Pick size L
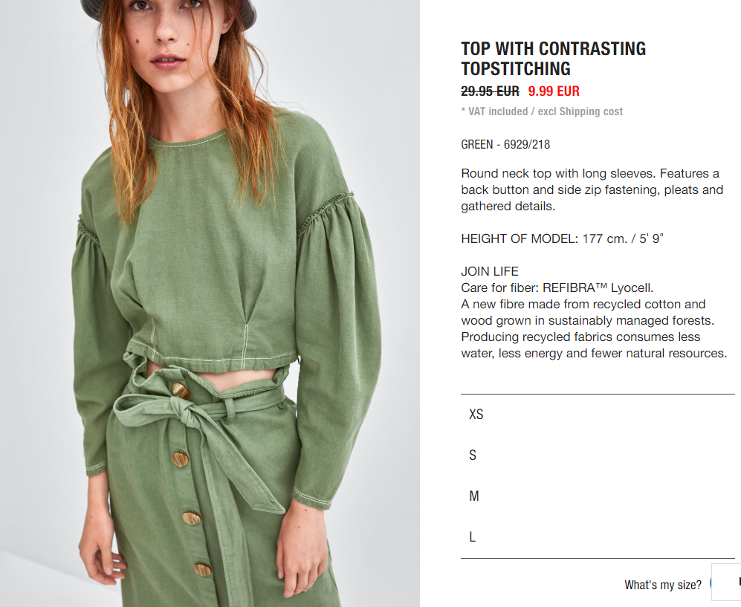The image size is (741, 607). (598, 536)
